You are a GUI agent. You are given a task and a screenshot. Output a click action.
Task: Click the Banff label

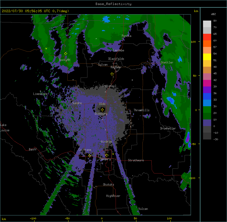[33, 149]
